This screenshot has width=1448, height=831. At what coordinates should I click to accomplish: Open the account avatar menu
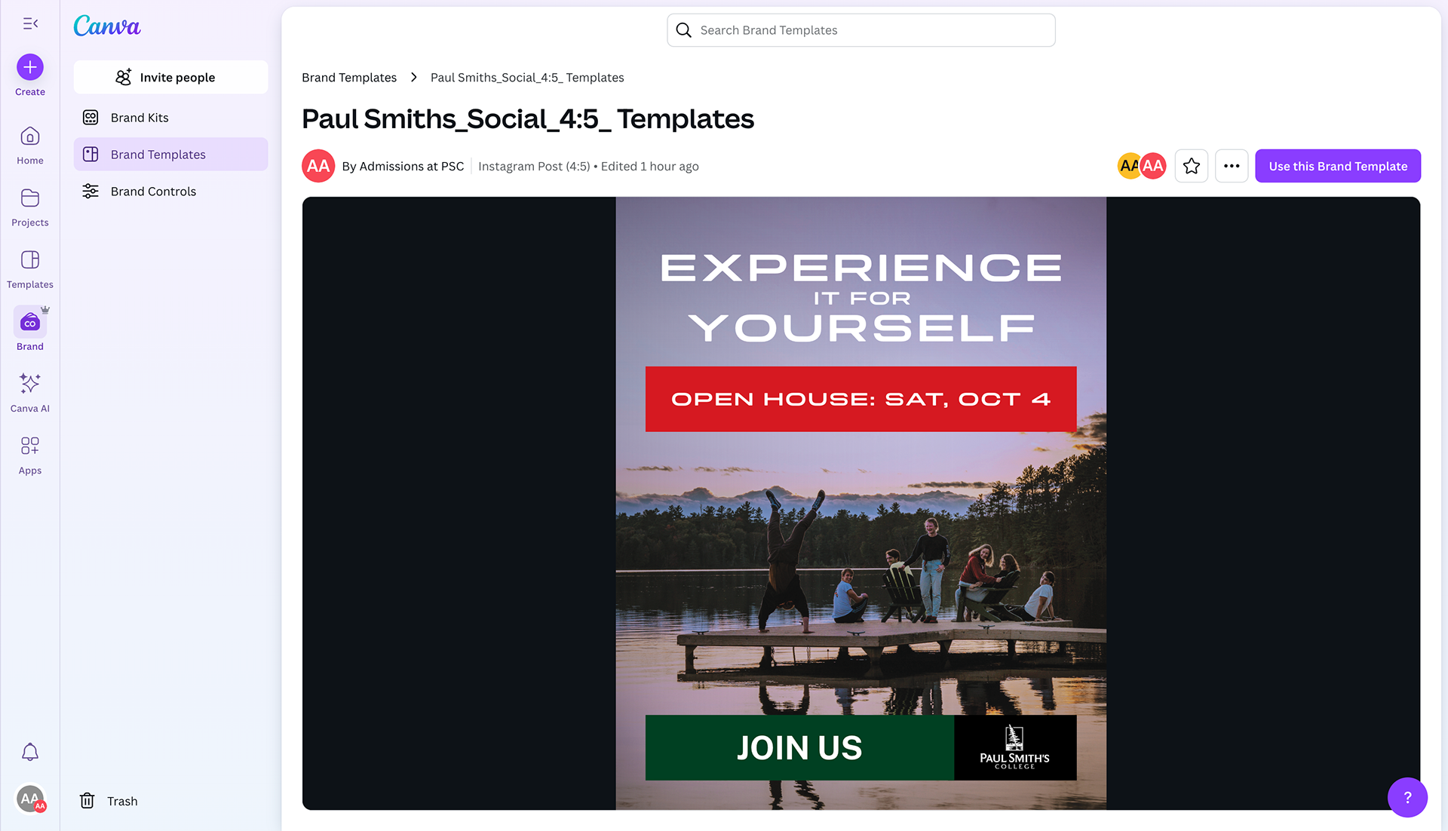30,799
